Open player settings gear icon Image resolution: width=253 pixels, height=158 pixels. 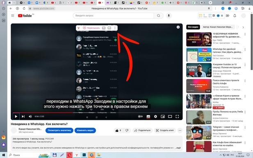pyautogui.click(x=155, y=116)
